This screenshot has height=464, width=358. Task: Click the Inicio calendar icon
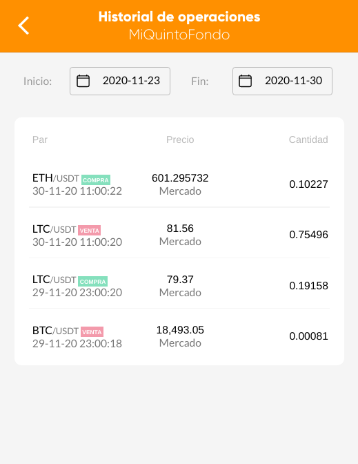pos(83,81)
